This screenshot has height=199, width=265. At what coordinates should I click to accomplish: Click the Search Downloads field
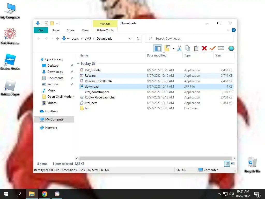click(189, 39)
